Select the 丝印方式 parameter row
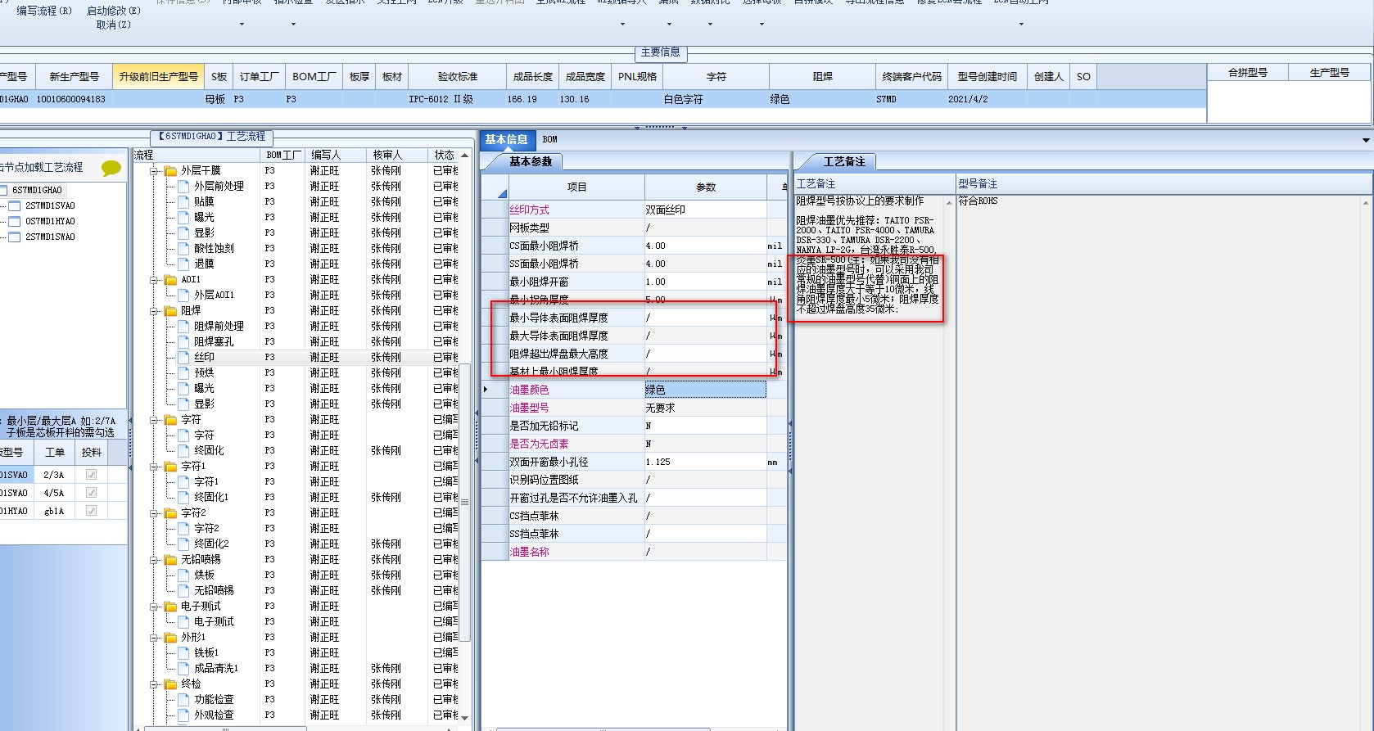 click(x=634, y=210)
